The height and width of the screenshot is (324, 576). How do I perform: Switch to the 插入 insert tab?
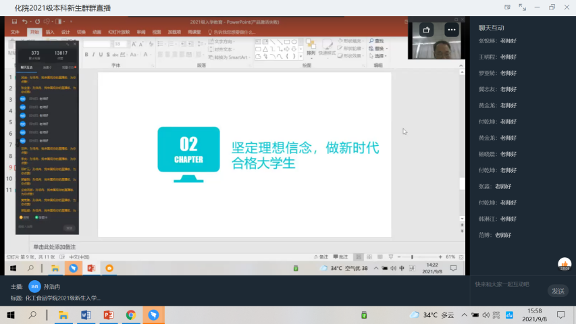click(x=50, y=32)
